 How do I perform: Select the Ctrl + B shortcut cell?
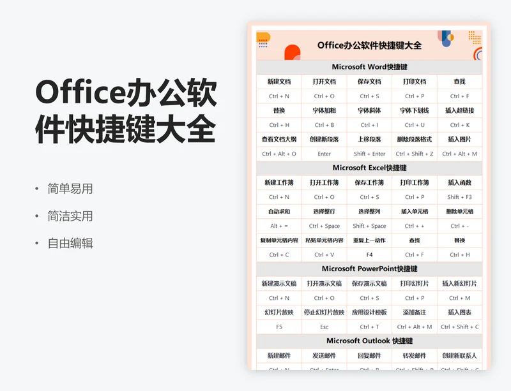(x=324, y=125)
